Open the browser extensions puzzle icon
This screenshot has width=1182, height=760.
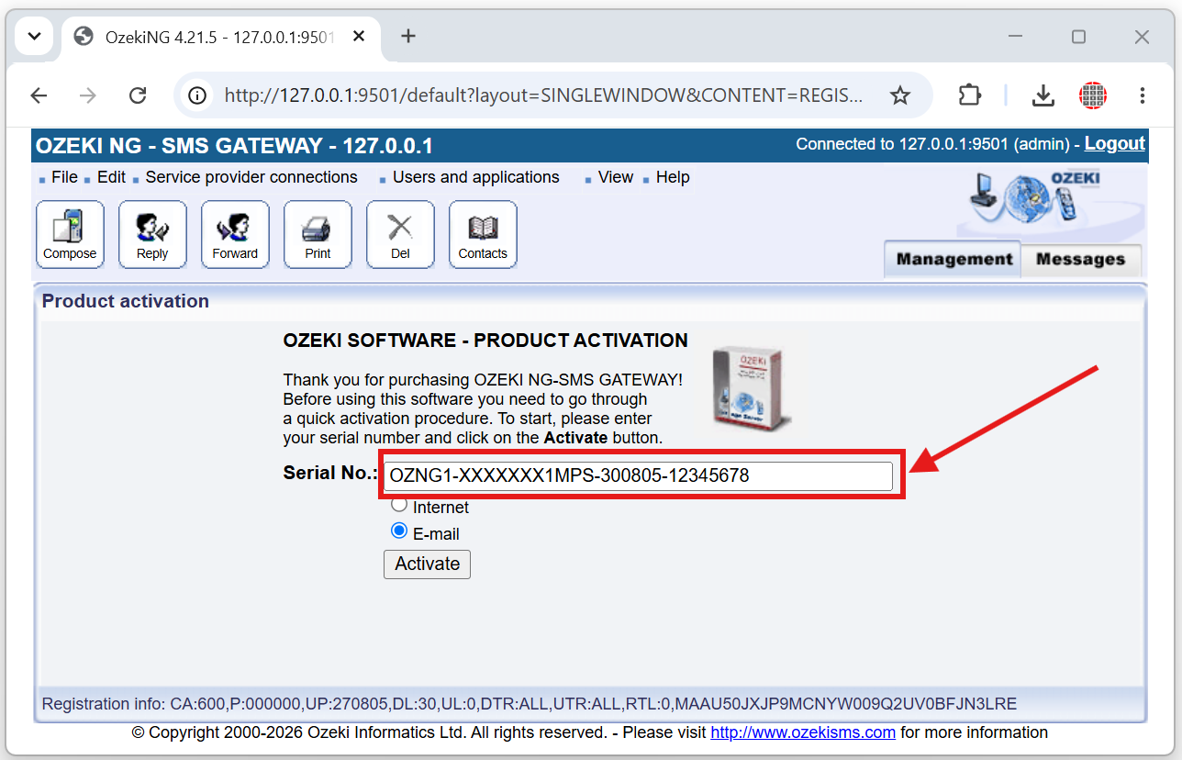(x=969, y=95)
